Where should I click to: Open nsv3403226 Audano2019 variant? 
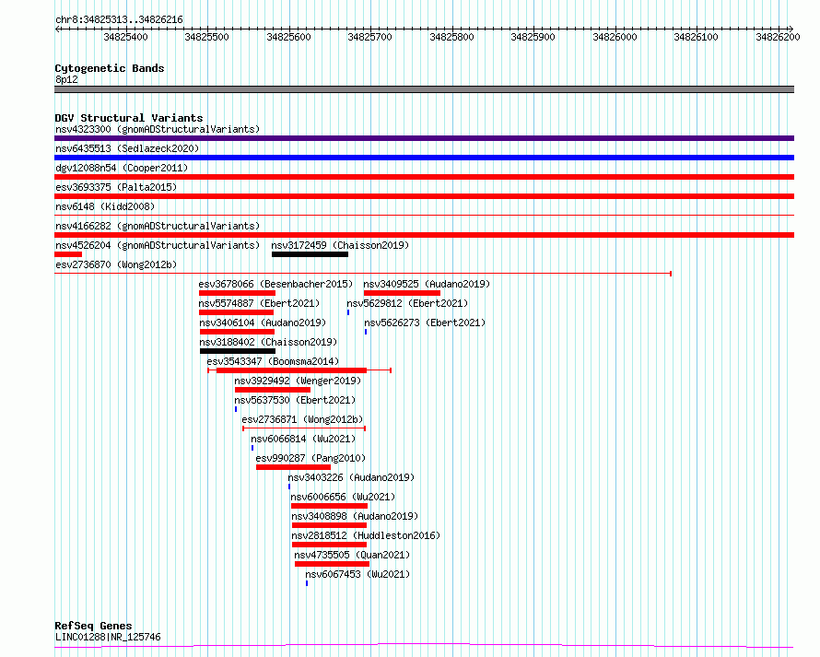[x=351, y=477]
